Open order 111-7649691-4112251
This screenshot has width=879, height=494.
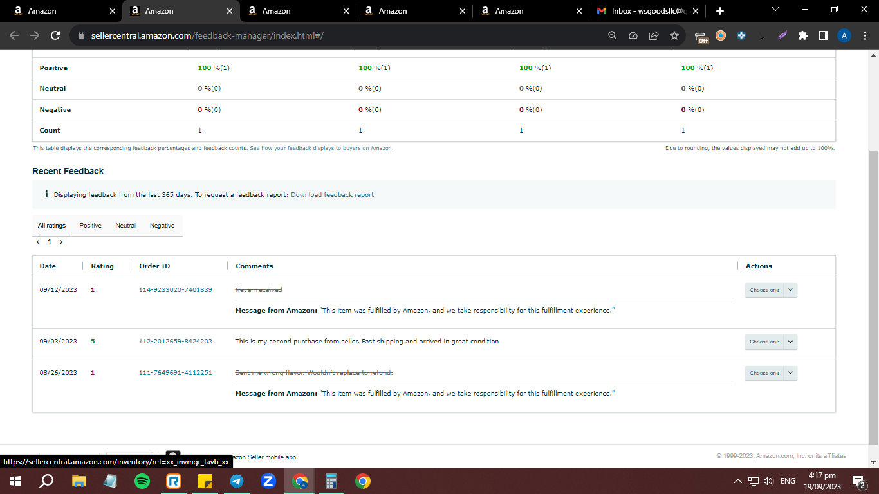point(176,373)
